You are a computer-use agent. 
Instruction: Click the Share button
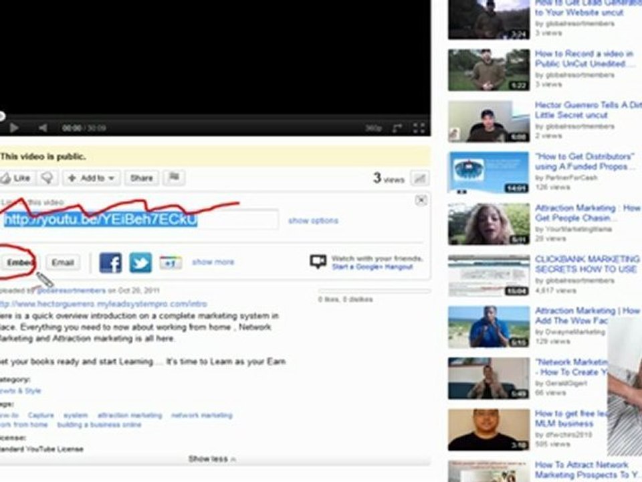(141, 178)
